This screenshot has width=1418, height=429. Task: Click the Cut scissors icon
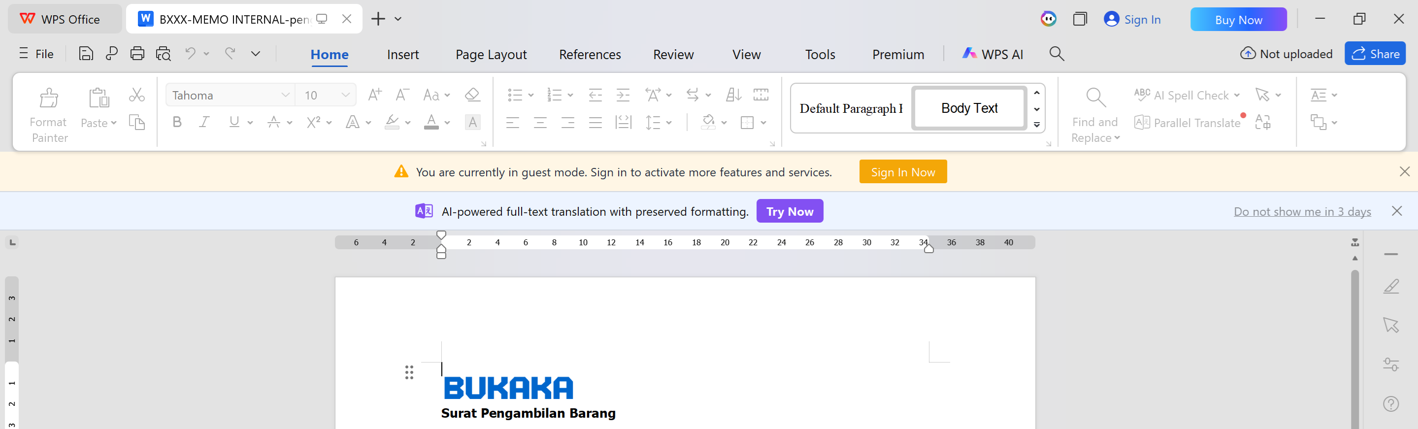136,95
